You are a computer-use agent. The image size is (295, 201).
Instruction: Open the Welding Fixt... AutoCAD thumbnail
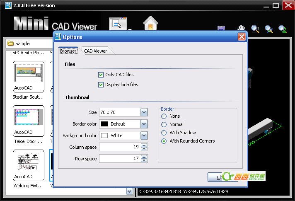pyautogui.click(x=29, y=165)
